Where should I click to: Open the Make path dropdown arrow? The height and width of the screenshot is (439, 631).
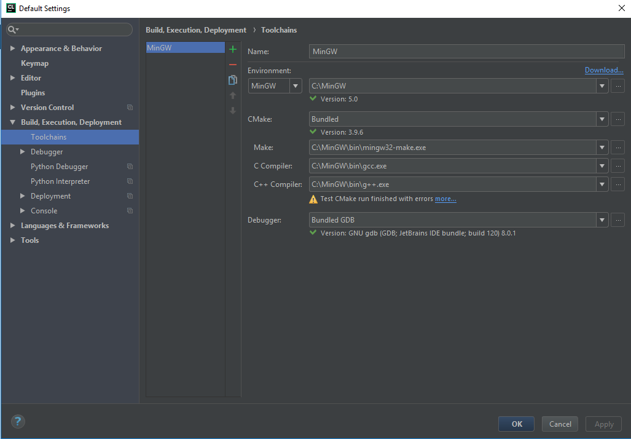[x=602, y=148]
